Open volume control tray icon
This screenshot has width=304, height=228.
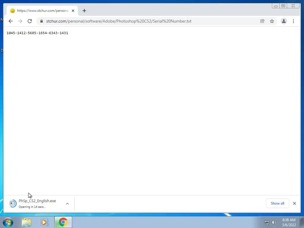pyautogui.click(x=274, y=222)
